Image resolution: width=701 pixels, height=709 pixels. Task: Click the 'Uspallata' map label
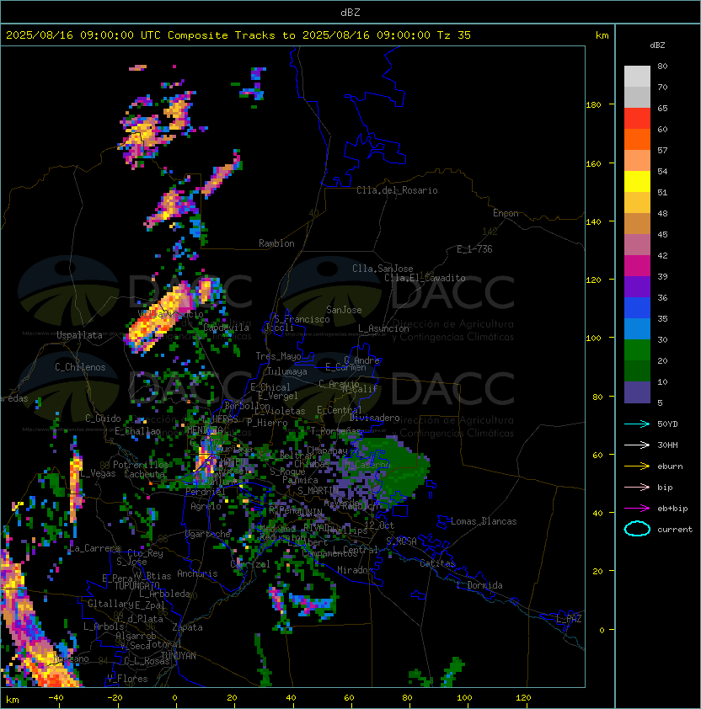tap(79, 335)
